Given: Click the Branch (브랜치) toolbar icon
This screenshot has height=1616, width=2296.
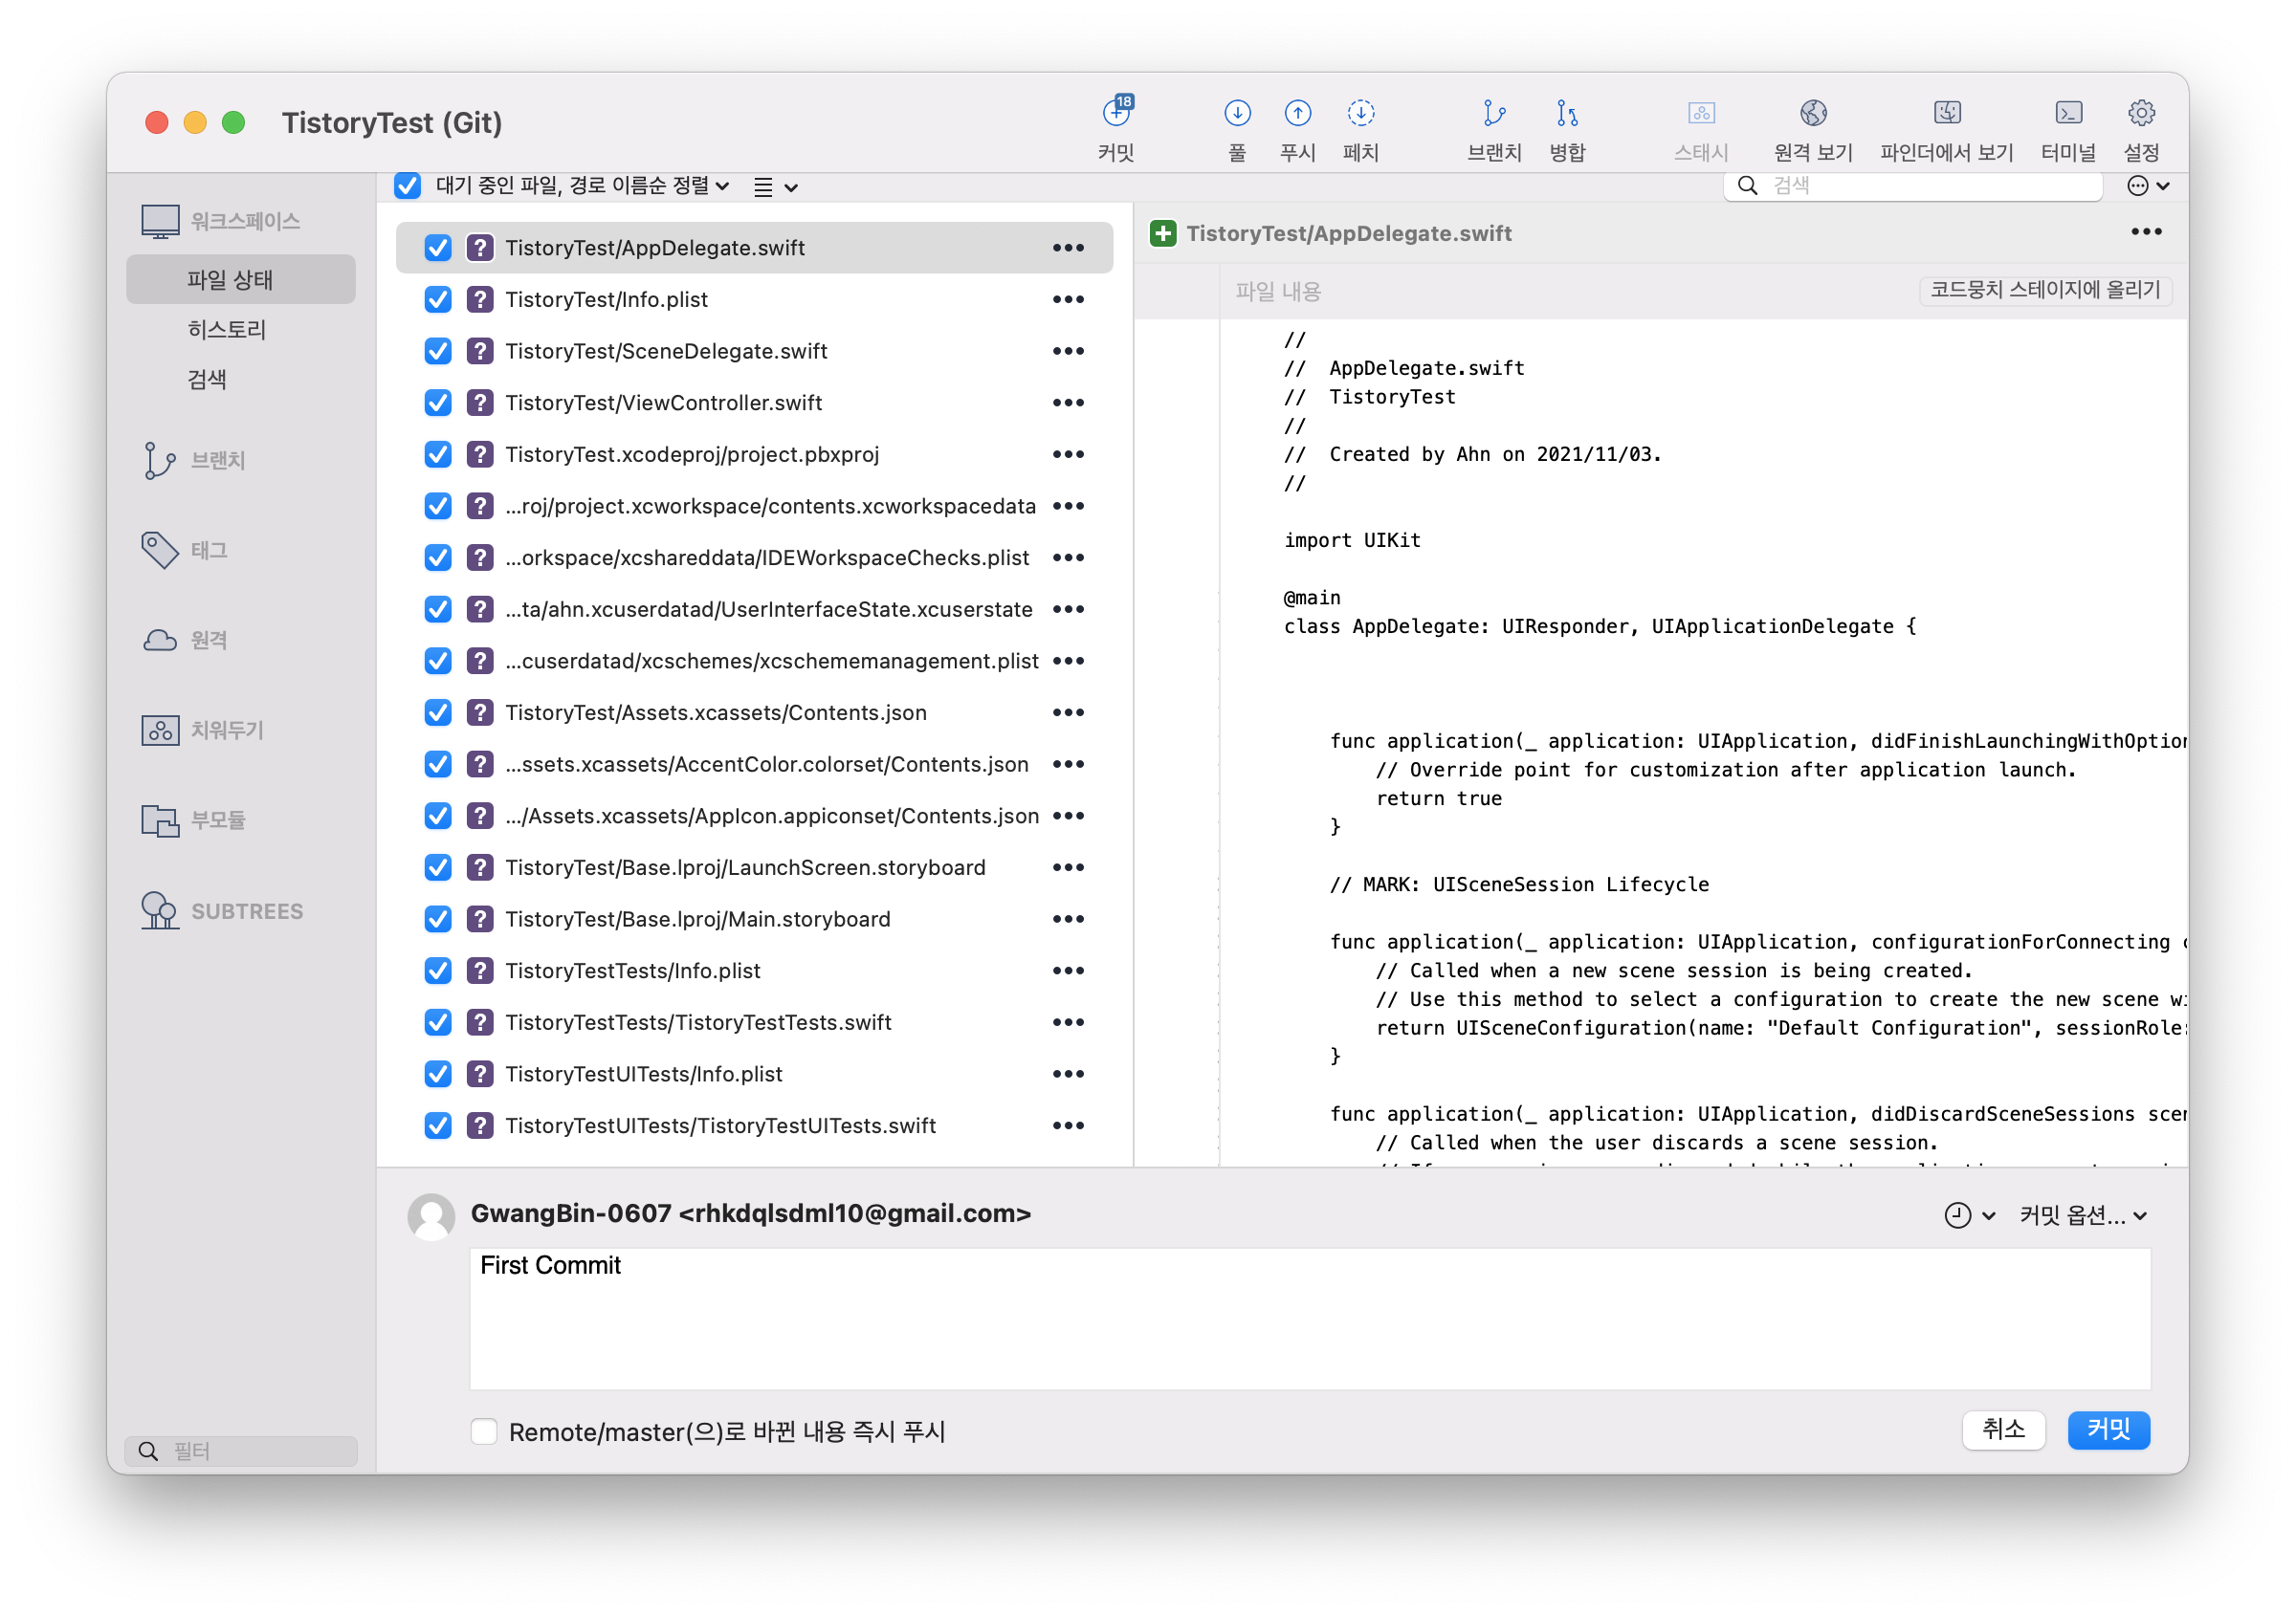Looking at the screenshot, I should pos(1493,114).
